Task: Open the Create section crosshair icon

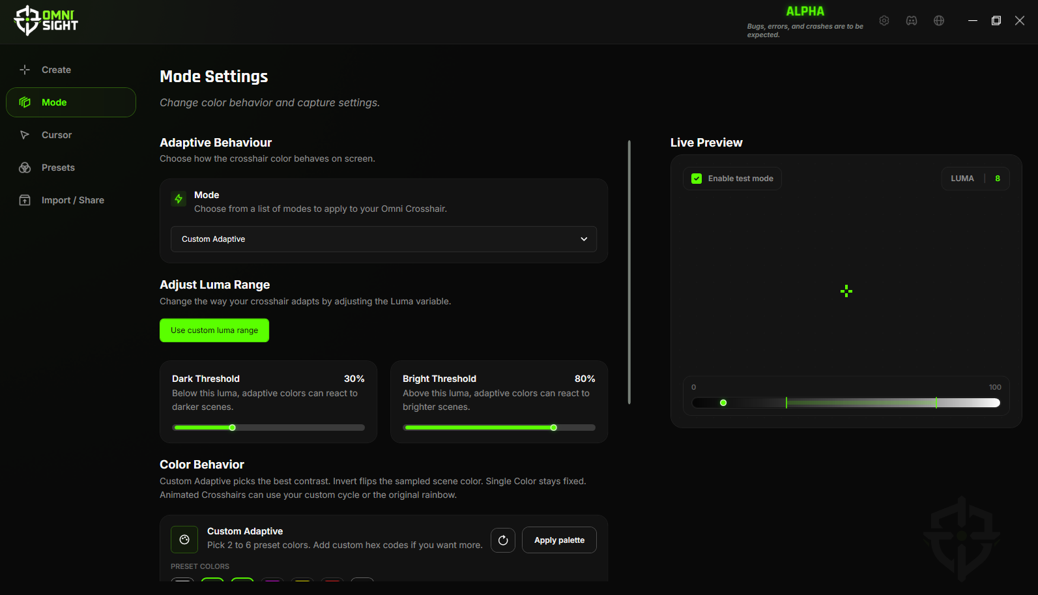Action: click(25, 70)
